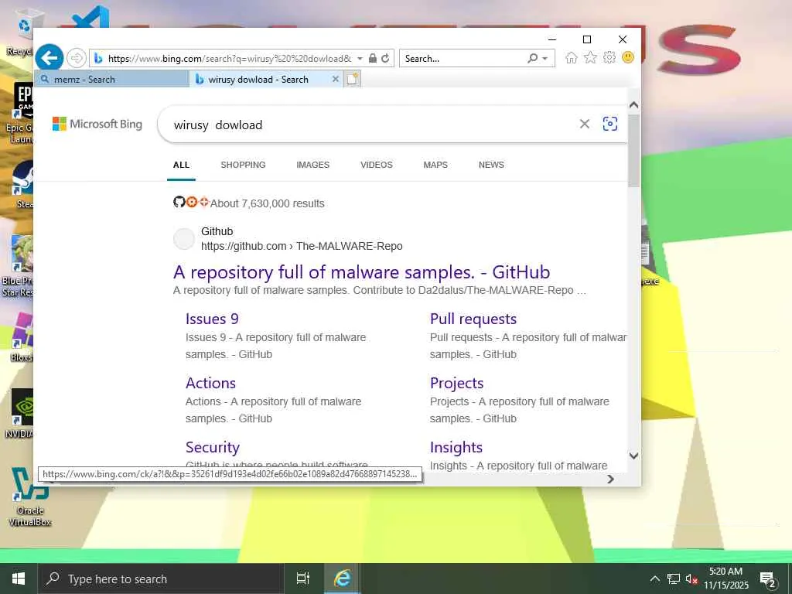Image resolution: width=792 pixels, height=594 pixels.
Task: Refresh the page with the reload icon
Action: coord(385,58)
